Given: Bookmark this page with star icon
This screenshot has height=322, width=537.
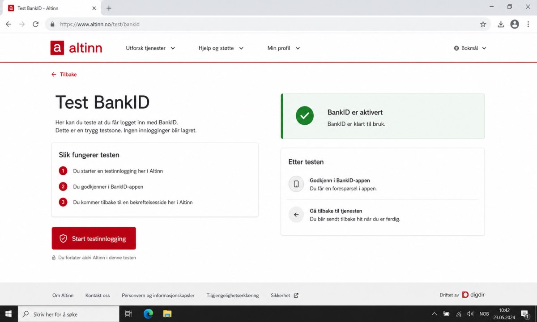Looking at the screenshot, I should [483, 24].
